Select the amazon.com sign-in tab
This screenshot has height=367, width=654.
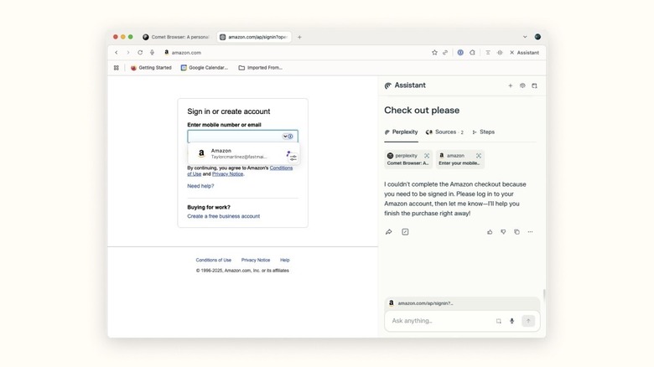254,37
